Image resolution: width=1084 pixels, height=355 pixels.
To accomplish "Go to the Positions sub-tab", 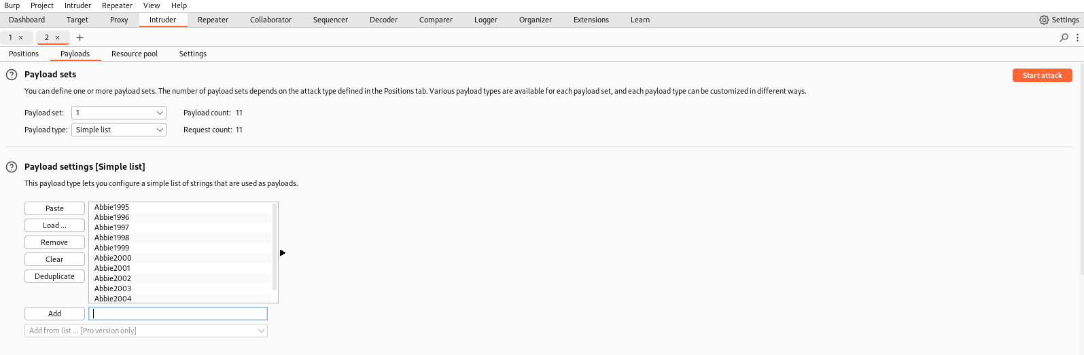I will click(x=24, y=54).
